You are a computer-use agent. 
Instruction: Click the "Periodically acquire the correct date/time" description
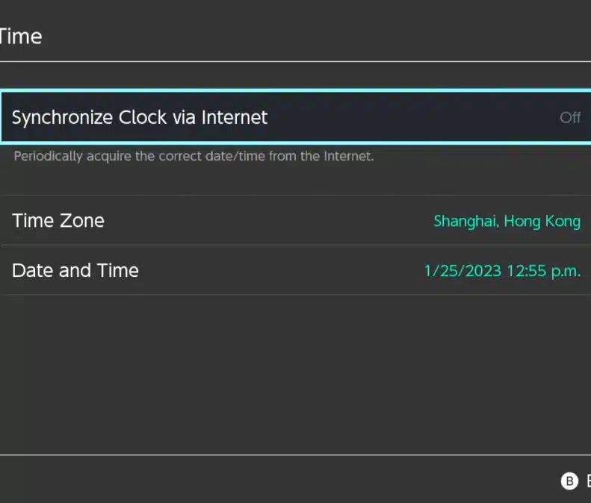(194, 157)
